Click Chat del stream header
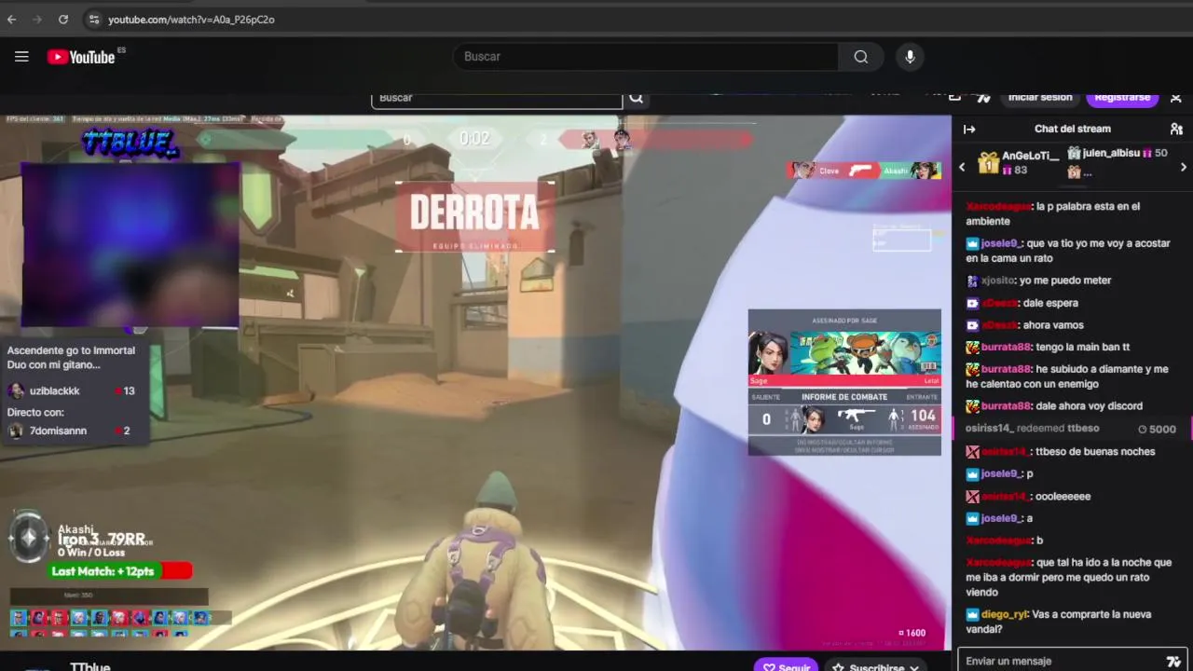Image resolution: width=1193 pixels, height=671 pixels. pos(1073,129)
